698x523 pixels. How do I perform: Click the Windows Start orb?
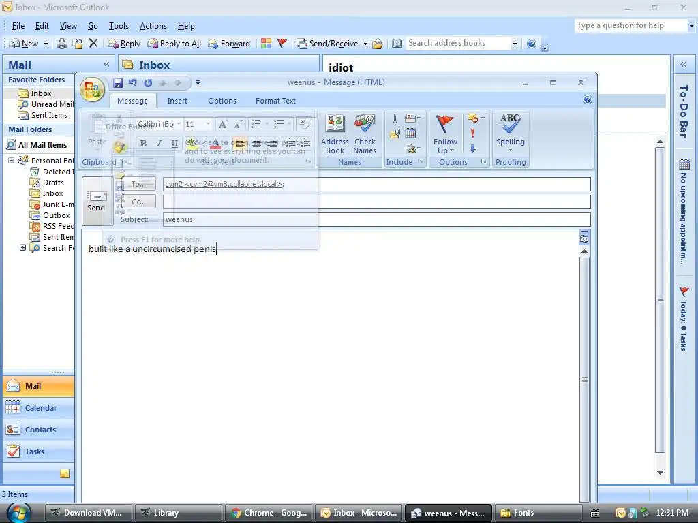click(18, 512)
